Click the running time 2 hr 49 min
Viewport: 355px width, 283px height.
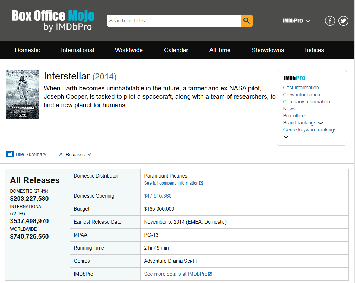(x=157, y=248)
